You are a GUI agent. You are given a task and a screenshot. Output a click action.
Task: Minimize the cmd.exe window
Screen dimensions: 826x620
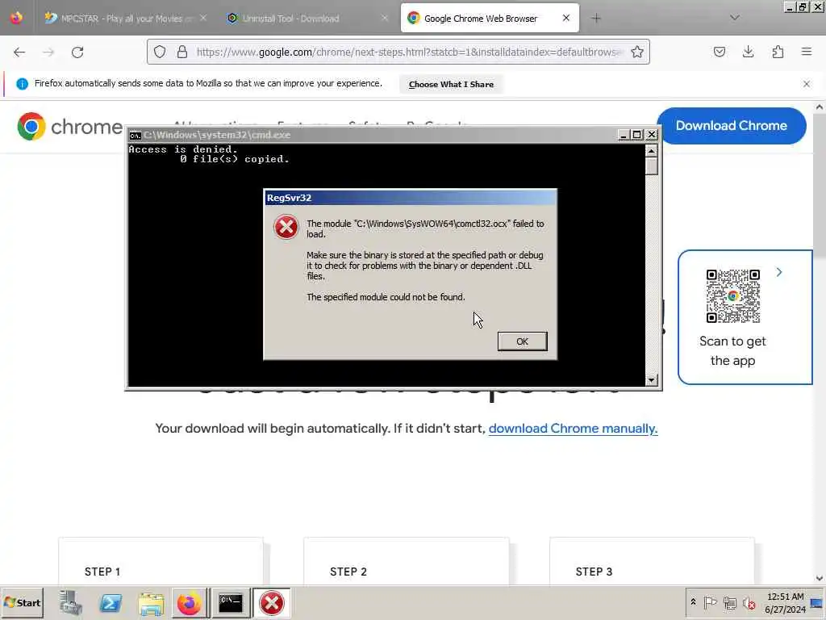point(624,135)
